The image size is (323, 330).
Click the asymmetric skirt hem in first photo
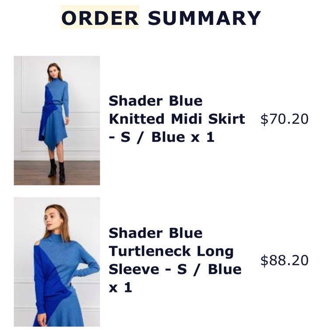[53, 142]
